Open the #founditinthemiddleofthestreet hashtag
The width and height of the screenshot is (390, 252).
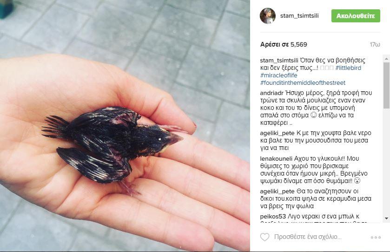coord(303,83)
